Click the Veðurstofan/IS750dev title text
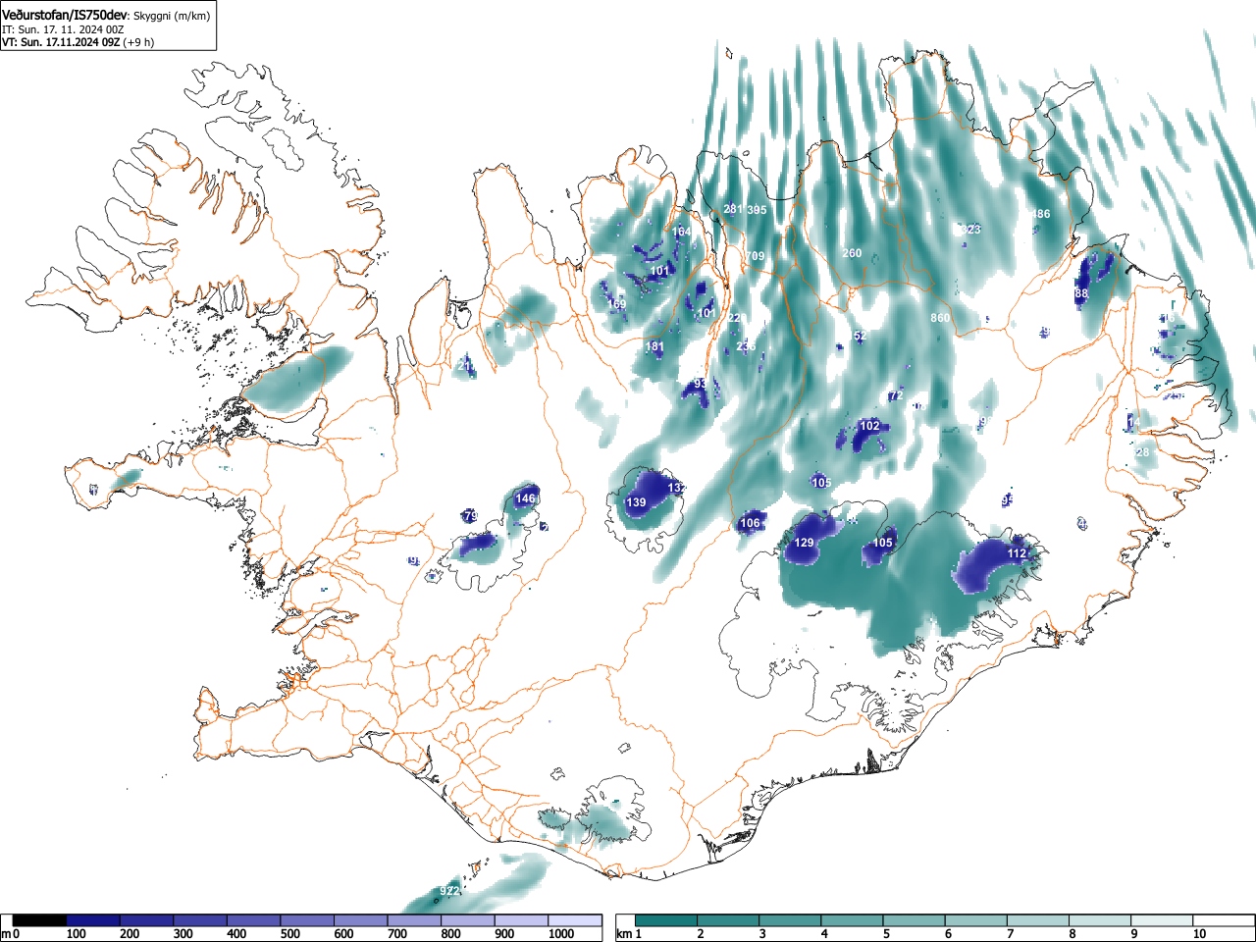 point(65,15)
